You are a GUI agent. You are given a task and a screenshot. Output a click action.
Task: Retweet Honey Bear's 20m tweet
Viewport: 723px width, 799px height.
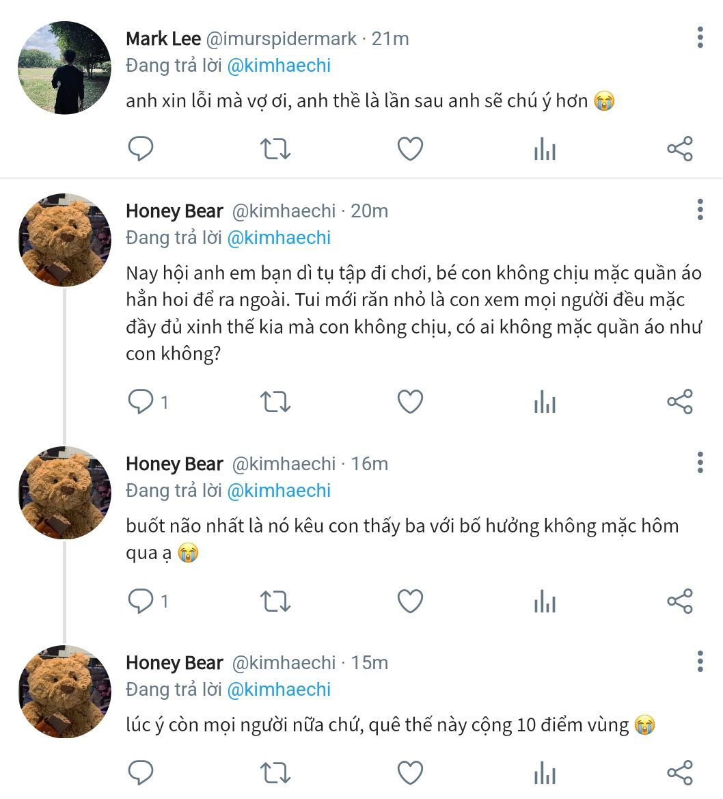tap(276, 402)
